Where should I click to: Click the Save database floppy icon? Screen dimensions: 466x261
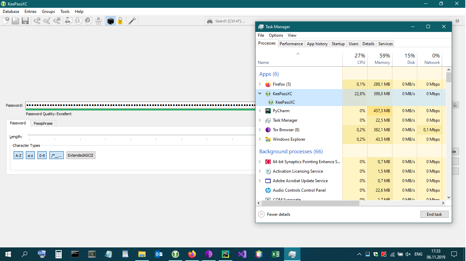click(x=25, y=21)
